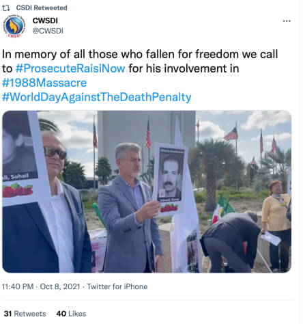This screenshot has height=324, width=303.
Task: View the 40 Likes list
Action: [x=71, y=314]
